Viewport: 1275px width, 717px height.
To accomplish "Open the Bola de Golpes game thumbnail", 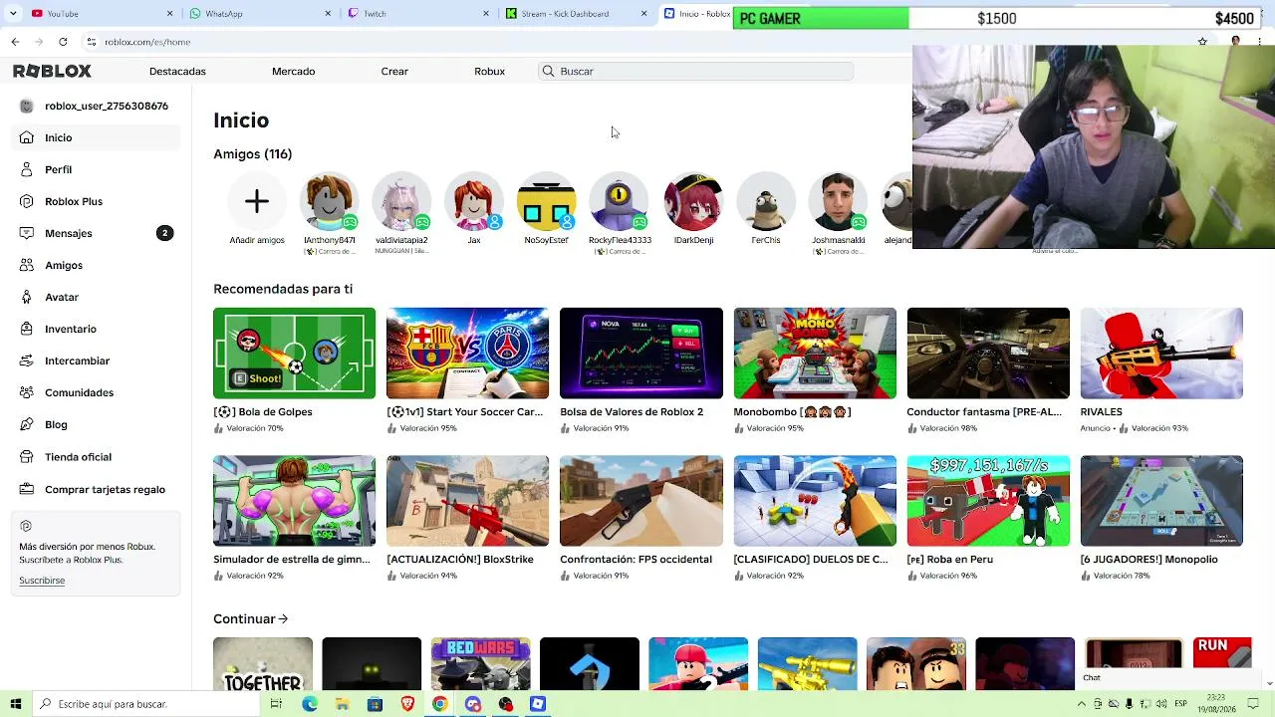I will [x=294, y=354].
